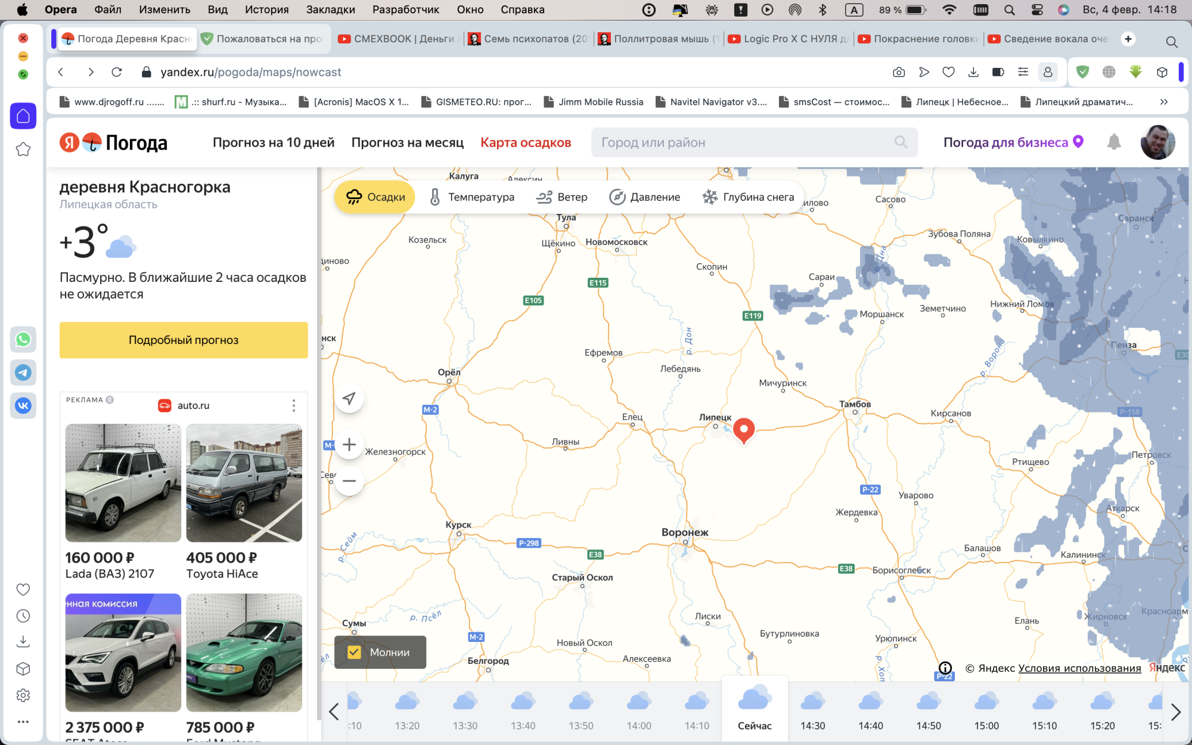Click the VPN shield icon in the toolbar
Viewport: 1192px width, 745px height.
[x=1083, y=72]
